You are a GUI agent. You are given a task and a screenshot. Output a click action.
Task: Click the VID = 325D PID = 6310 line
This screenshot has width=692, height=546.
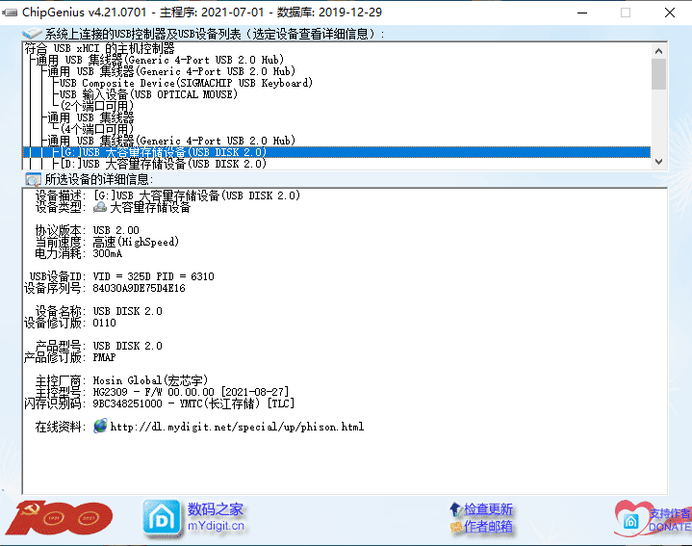[154, 276]
